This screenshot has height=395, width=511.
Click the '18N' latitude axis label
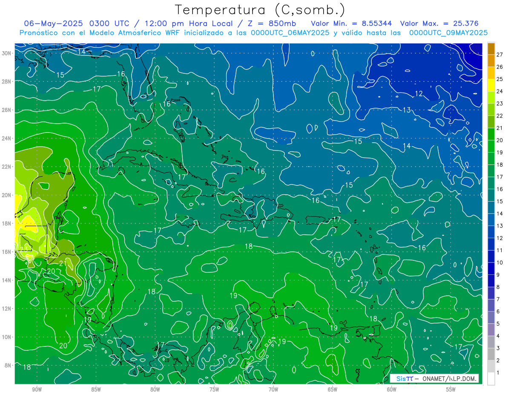coord(7,223)
